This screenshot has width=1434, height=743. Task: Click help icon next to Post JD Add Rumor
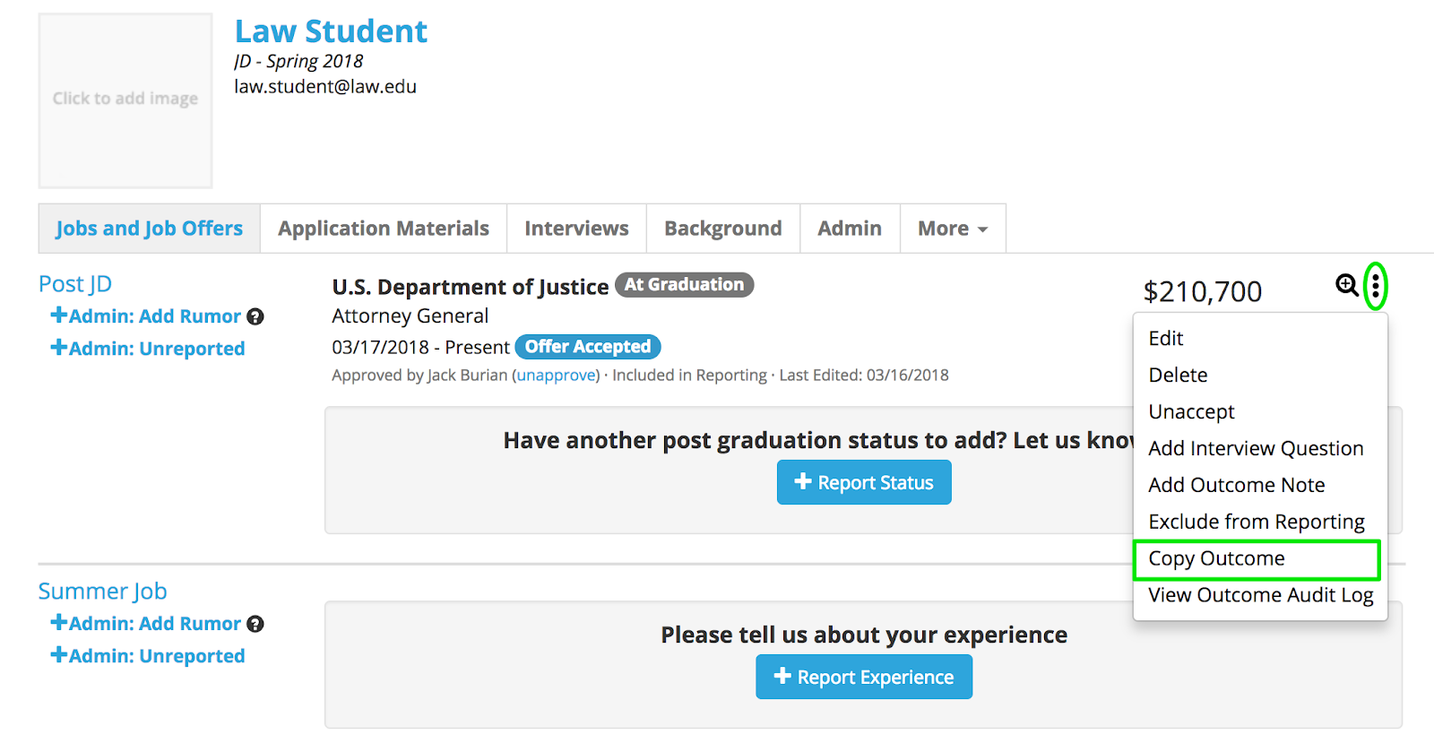[x=255, y=316]
